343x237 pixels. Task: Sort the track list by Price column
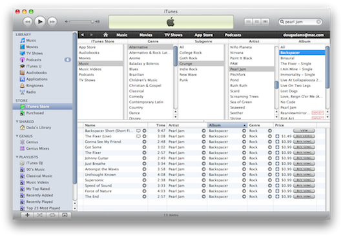pyautogui.click(x=294, y=125)
